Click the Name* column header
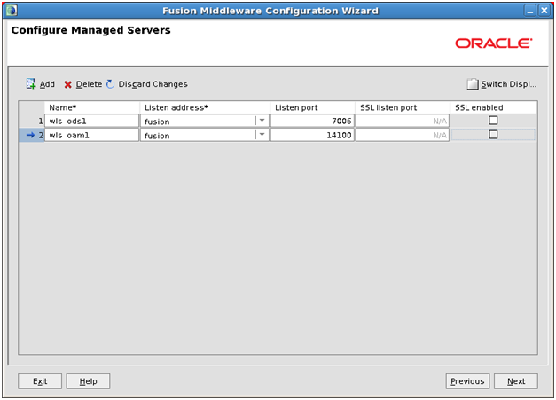This screenshot has width=556, height=400. pos(92,107)
